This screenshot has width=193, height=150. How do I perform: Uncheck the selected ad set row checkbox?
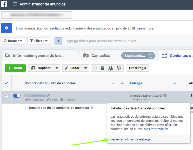tap(6, 95)
